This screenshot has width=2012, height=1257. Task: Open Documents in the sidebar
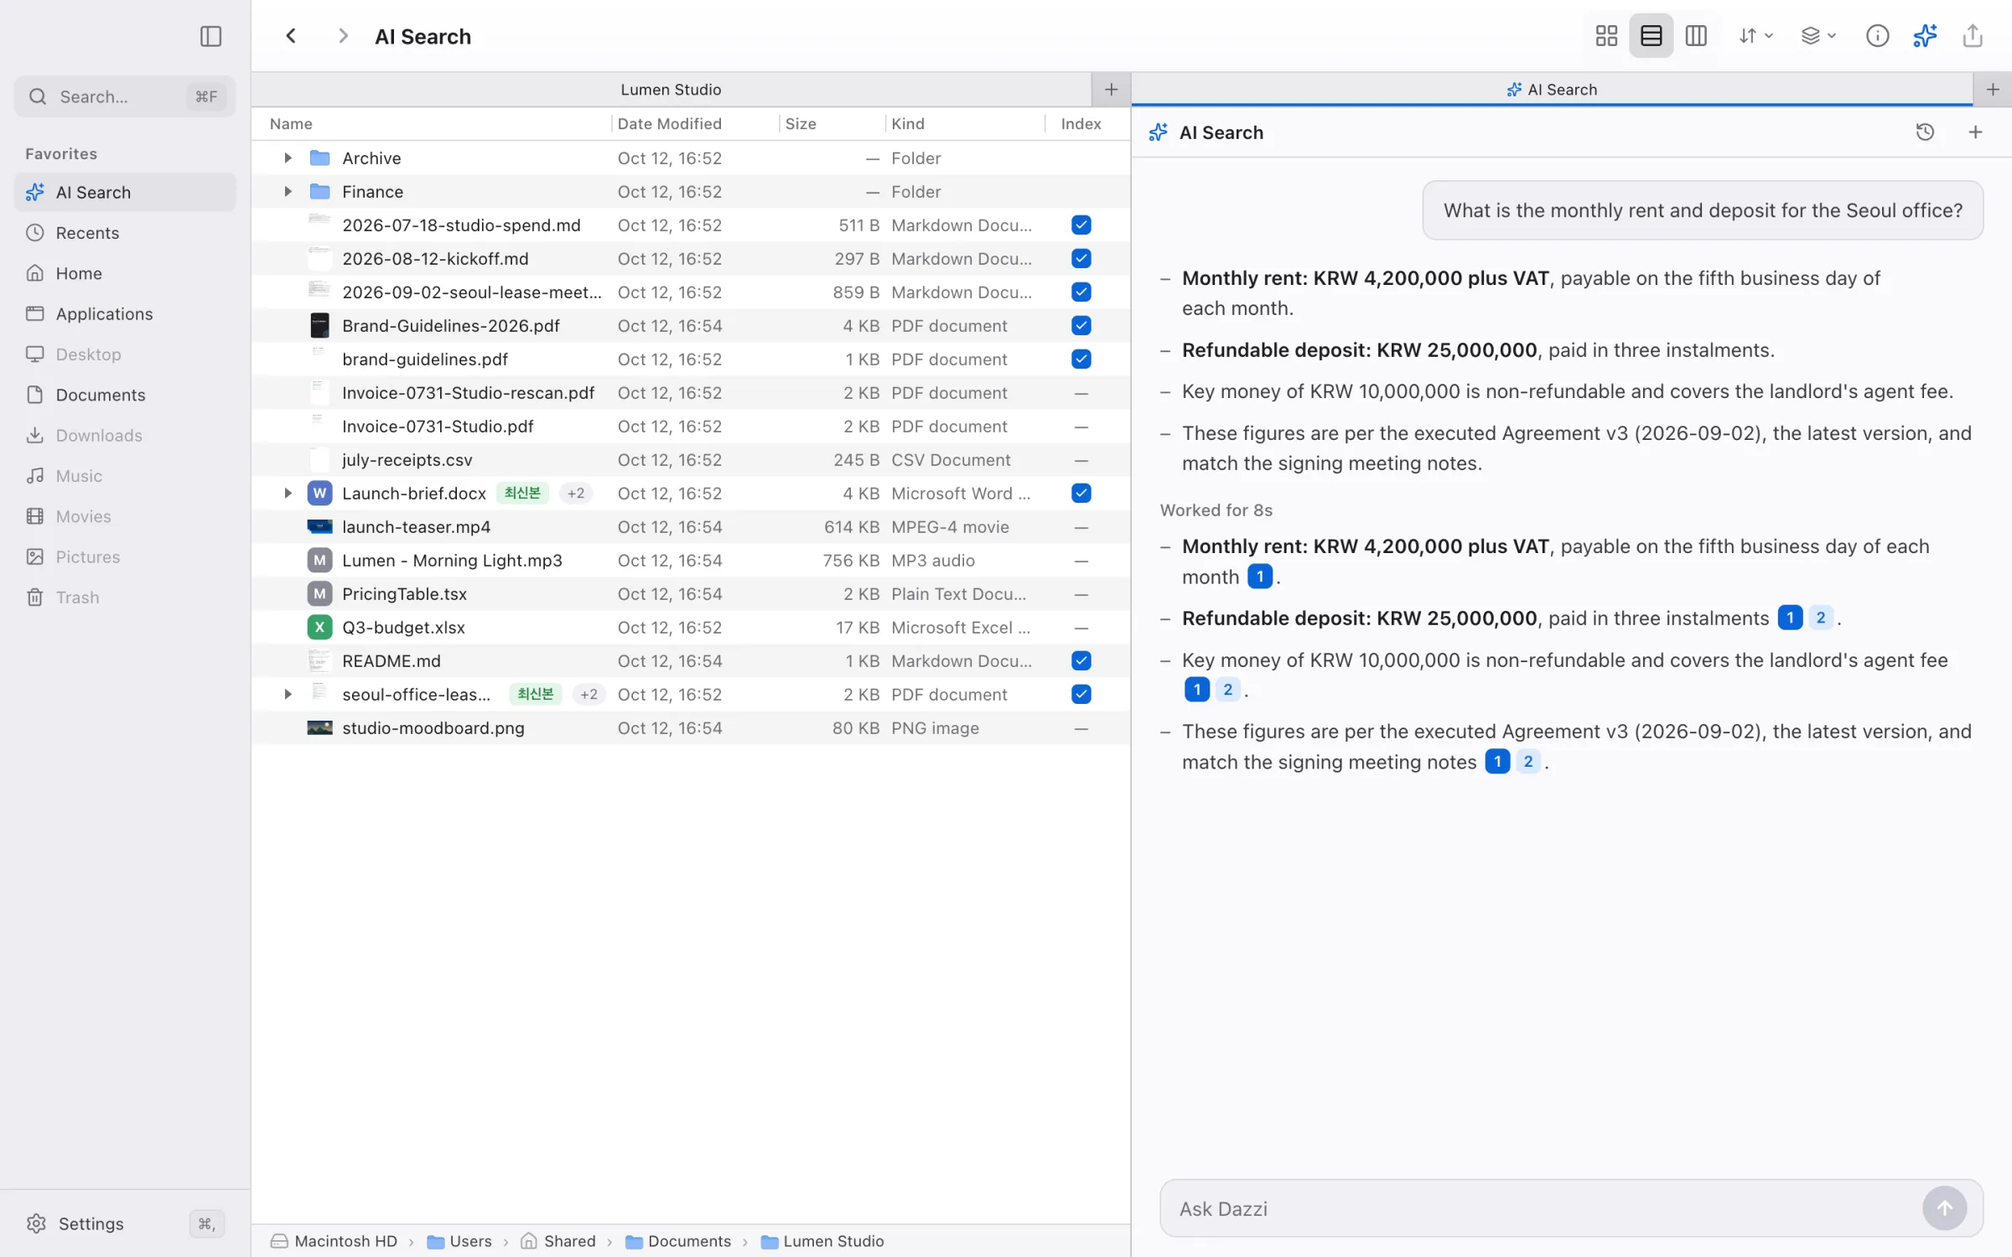(x=125, y=395)
